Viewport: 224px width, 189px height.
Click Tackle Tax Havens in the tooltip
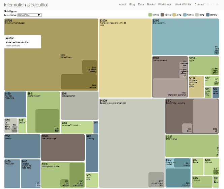coord(13,46)
